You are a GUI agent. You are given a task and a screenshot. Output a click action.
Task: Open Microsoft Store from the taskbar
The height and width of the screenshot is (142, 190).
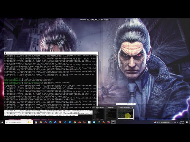(x=36, y=122)
